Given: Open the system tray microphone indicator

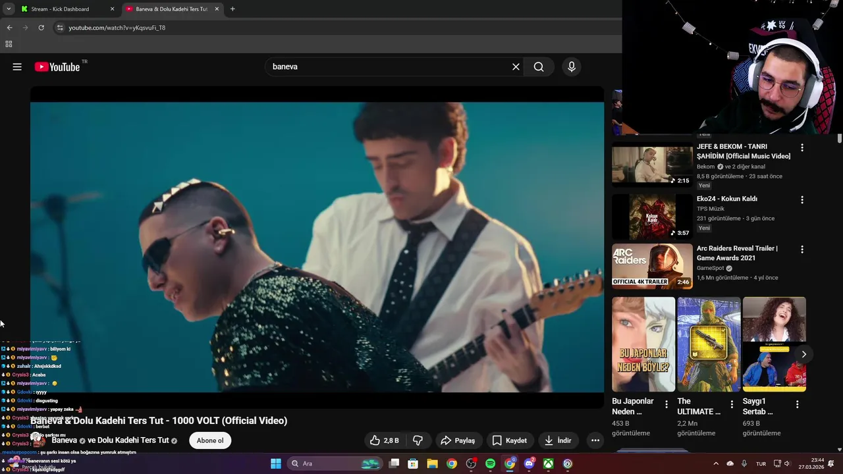Looking at the screenshot, I should [744, 463].
